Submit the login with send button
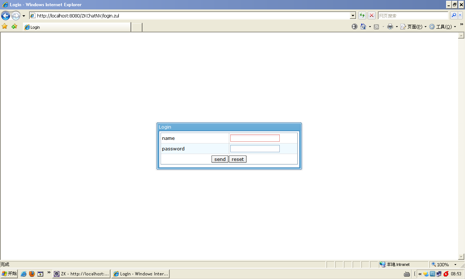This screenshot has width=465, height=279. [220, 159]
